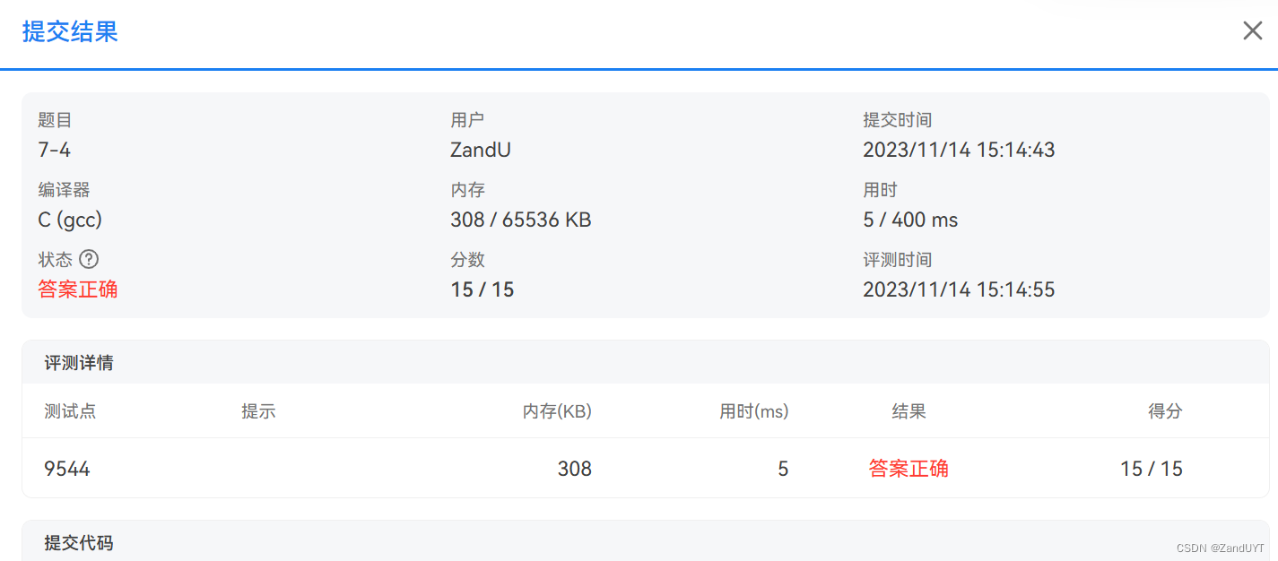Click the 提交结果 dialog title
Viewport: 1278px width, 561px height.
(70, 31)
